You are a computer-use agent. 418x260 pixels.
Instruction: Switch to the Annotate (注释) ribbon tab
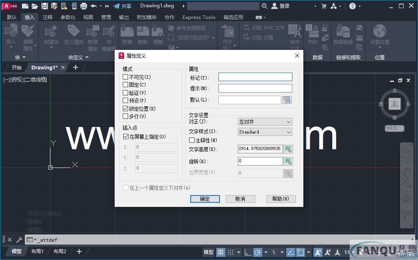48,17
